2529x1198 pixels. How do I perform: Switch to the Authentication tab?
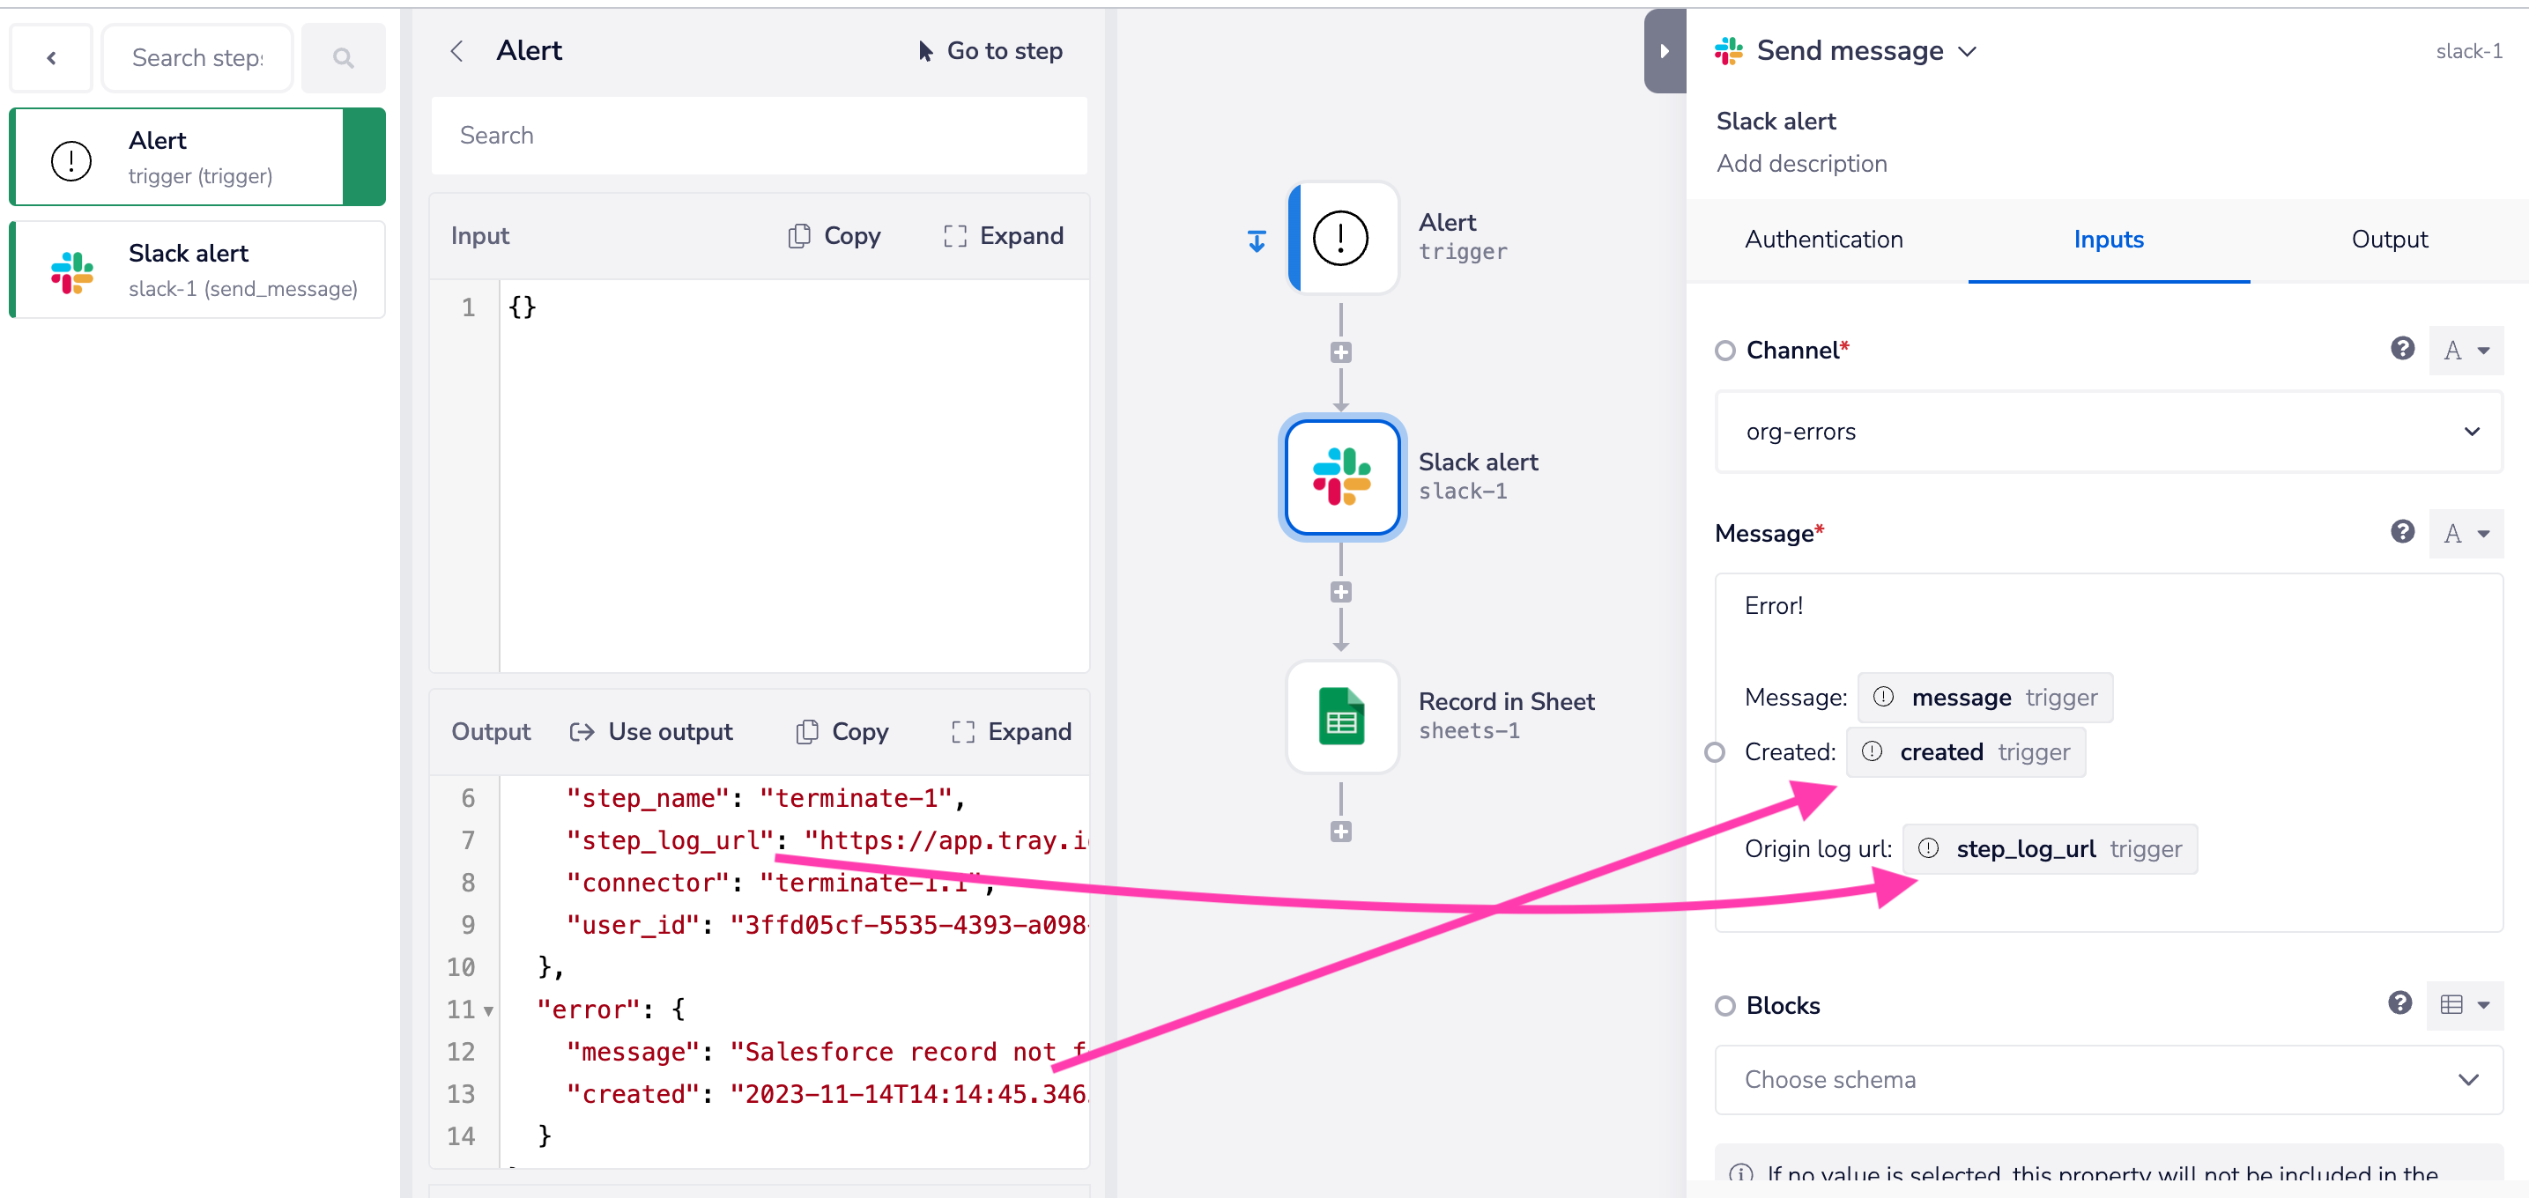click(x=1823, y=240)
